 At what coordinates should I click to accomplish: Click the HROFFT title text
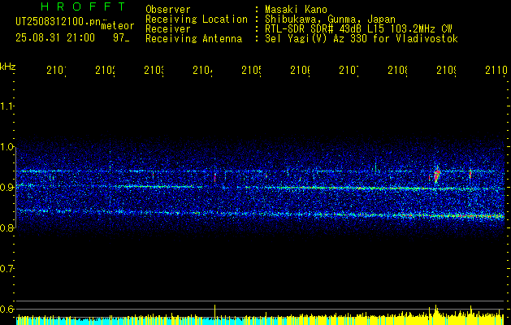click(x=83, y=6)
